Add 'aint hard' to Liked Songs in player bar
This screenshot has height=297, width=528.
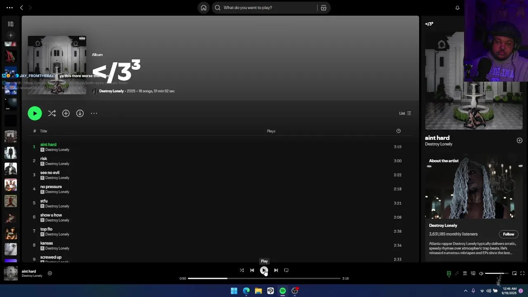pyautogui.click(x=50, y=273)
